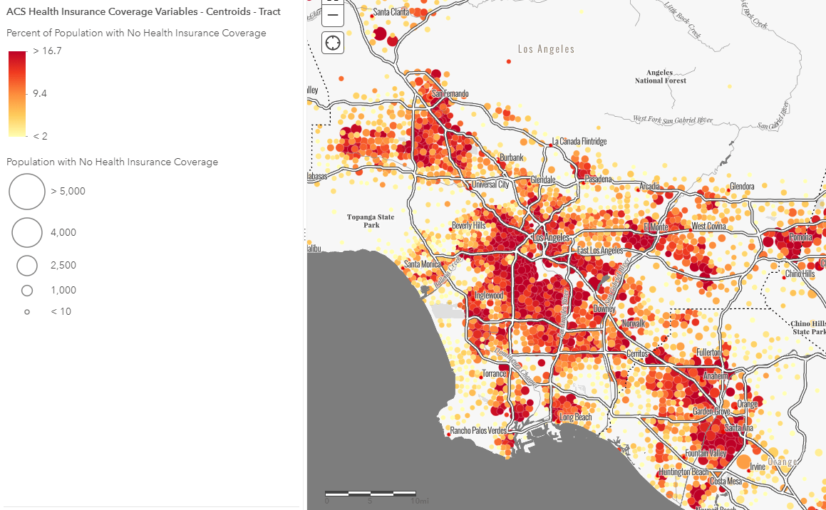Viewport: 826px width, 510px height.
Task: Click the scale bar at the bottom
Action: click(370, 492)
